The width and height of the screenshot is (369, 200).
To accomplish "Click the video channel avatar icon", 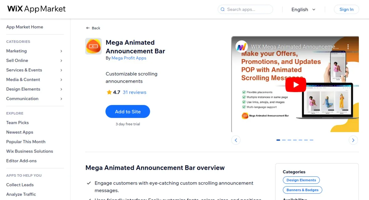I will point(242,47).
